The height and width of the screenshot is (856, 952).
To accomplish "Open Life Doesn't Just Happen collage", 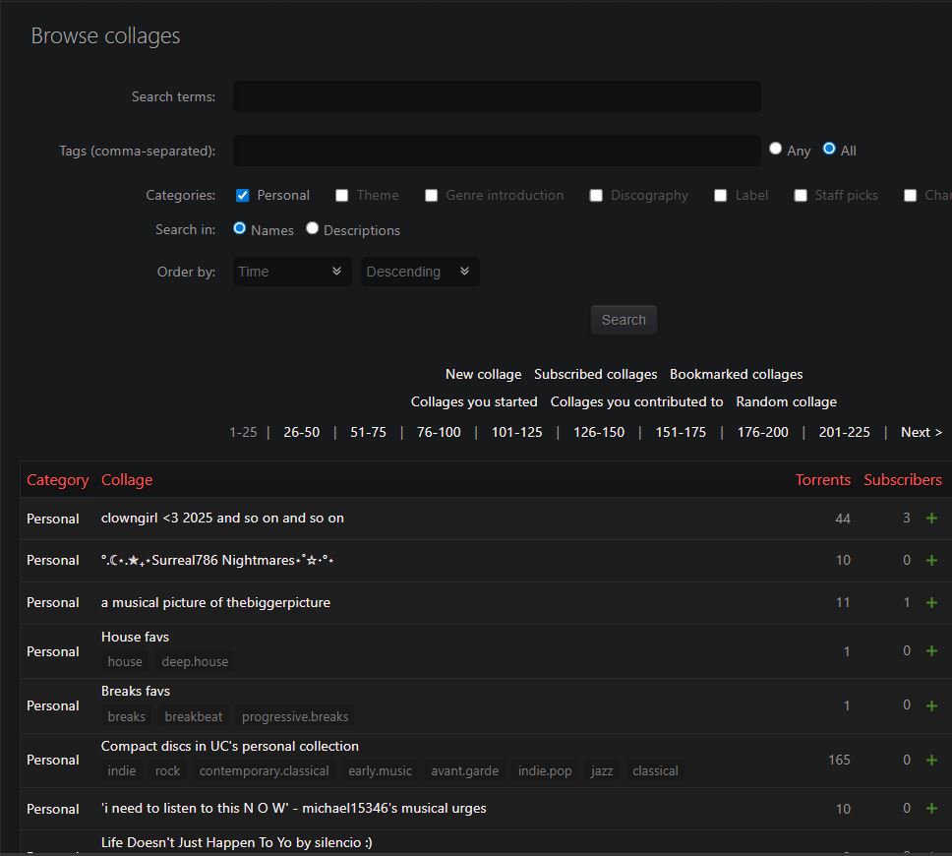I will pyautogui.click(x=236, y=842).
